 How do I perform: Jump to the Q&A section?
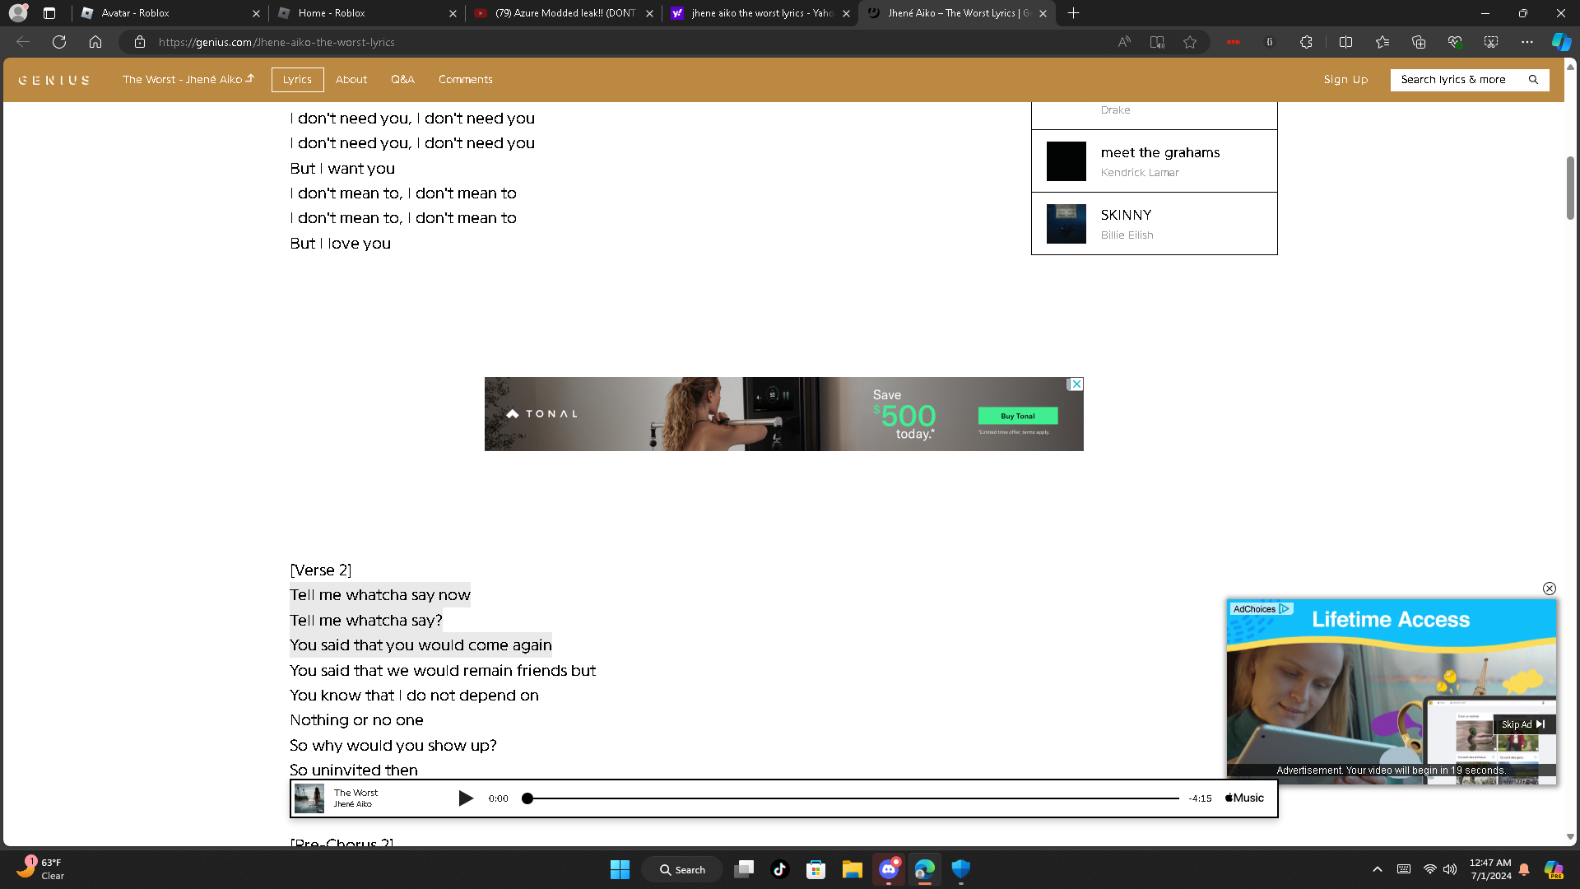point(402,80)
